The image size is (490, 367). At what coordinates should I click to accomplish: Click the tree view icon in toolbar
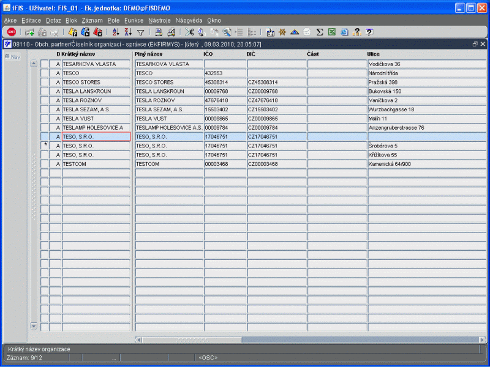[252, 32]
